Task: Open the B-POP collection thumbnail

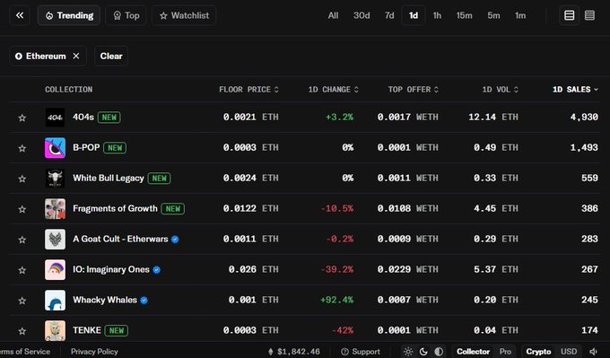Action: point(56,148)
